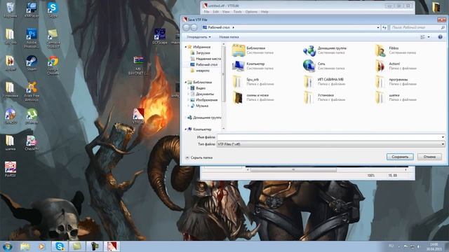Open the Steam desktop shortcut
This screenshot has height=252, width=449.
click(32, 63)
